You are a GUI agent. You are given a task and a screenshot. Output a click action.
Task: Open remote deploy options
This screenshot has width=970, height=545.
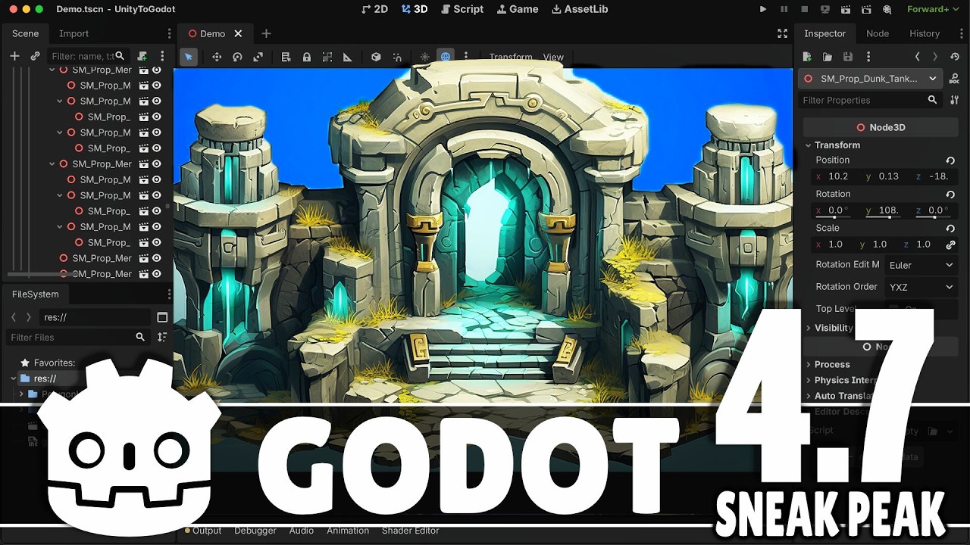tap(824, 9)
